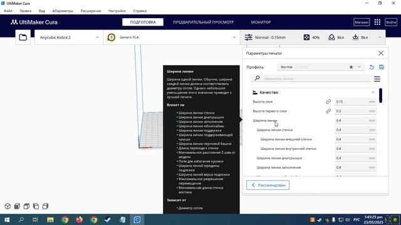Switch to the 3D isometric view icon
Image resolution: width=401 pixels, height=225 pixels.
8,206
